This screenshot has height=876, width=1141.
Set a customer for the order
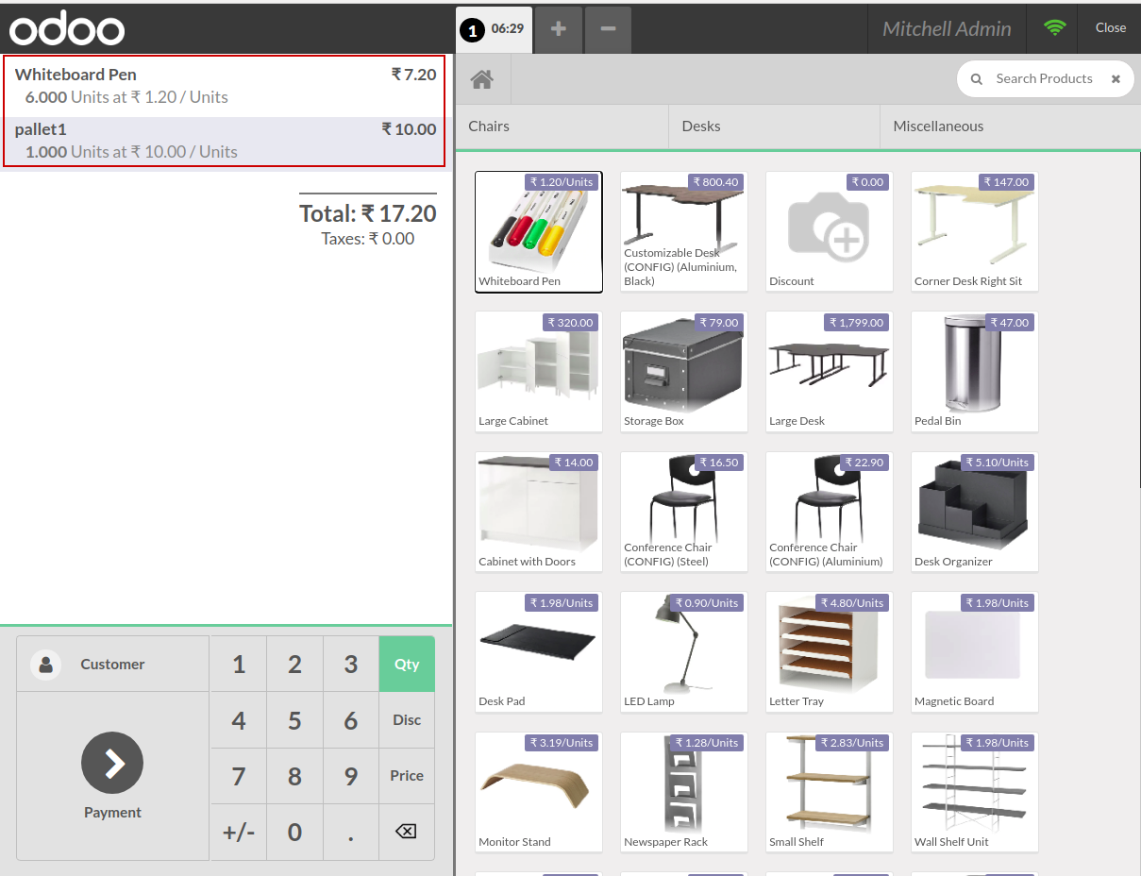pyautogui.click(x=112, y=664)
